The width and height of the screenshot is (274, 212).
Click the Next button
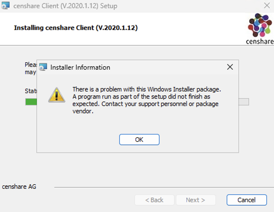point(196,200)
